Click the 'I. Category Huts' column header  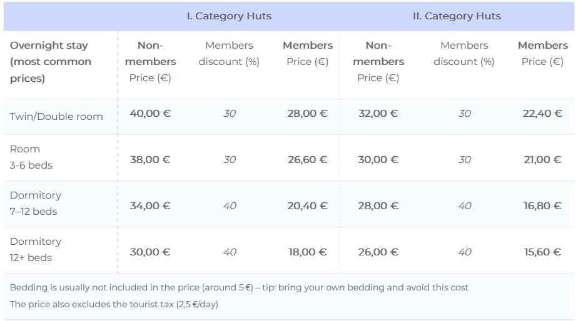point(229,16)
